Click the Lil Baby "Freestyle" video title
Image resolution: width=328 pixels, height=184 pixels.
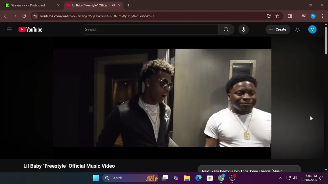click(69, 166)
